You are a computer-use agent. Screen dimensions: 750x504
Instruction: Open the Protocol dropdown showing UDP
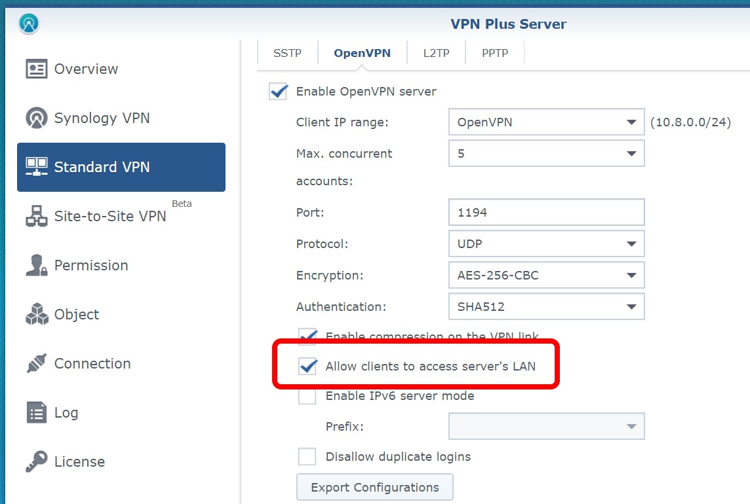click(x=546, y=243)
